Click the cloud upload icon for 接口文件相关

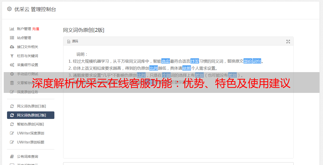point(12,47)
